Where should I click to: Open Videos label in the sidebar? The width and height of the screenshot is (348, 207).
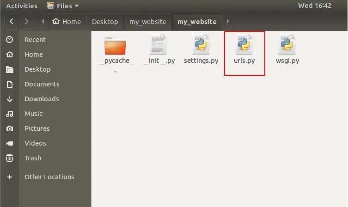[x=35, y=143]
